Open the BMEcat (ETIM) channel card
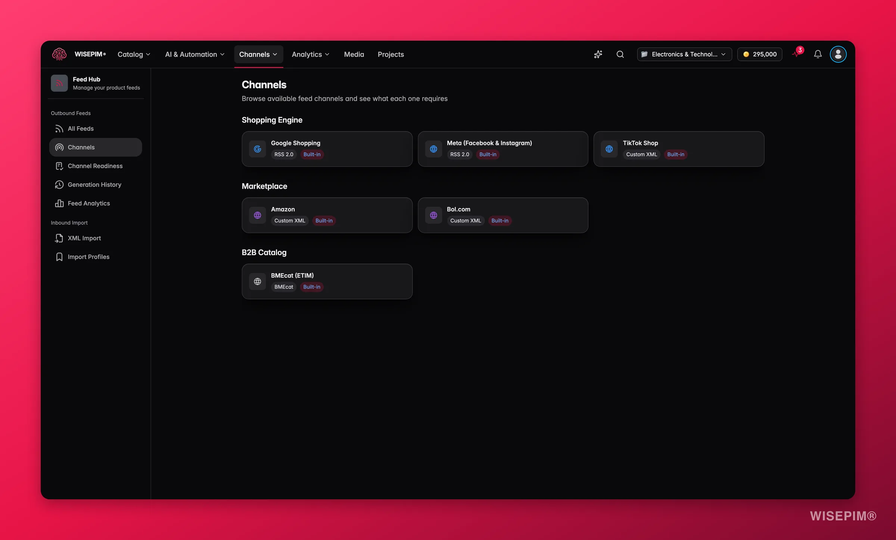The width and height of the screenshot is (896, 540). click(327, 281)
